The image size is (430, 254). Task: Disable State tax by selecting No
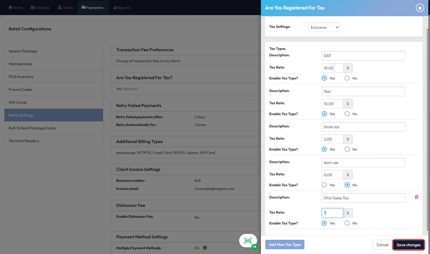pos(347,149)
